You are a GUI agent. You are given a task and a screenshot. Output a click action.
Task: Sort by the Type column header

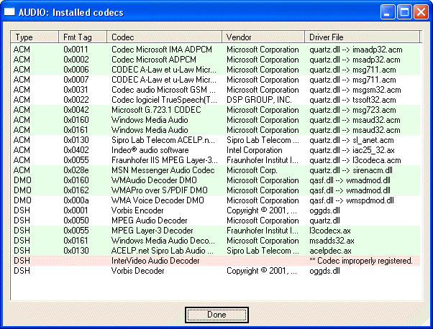point(35,37)
